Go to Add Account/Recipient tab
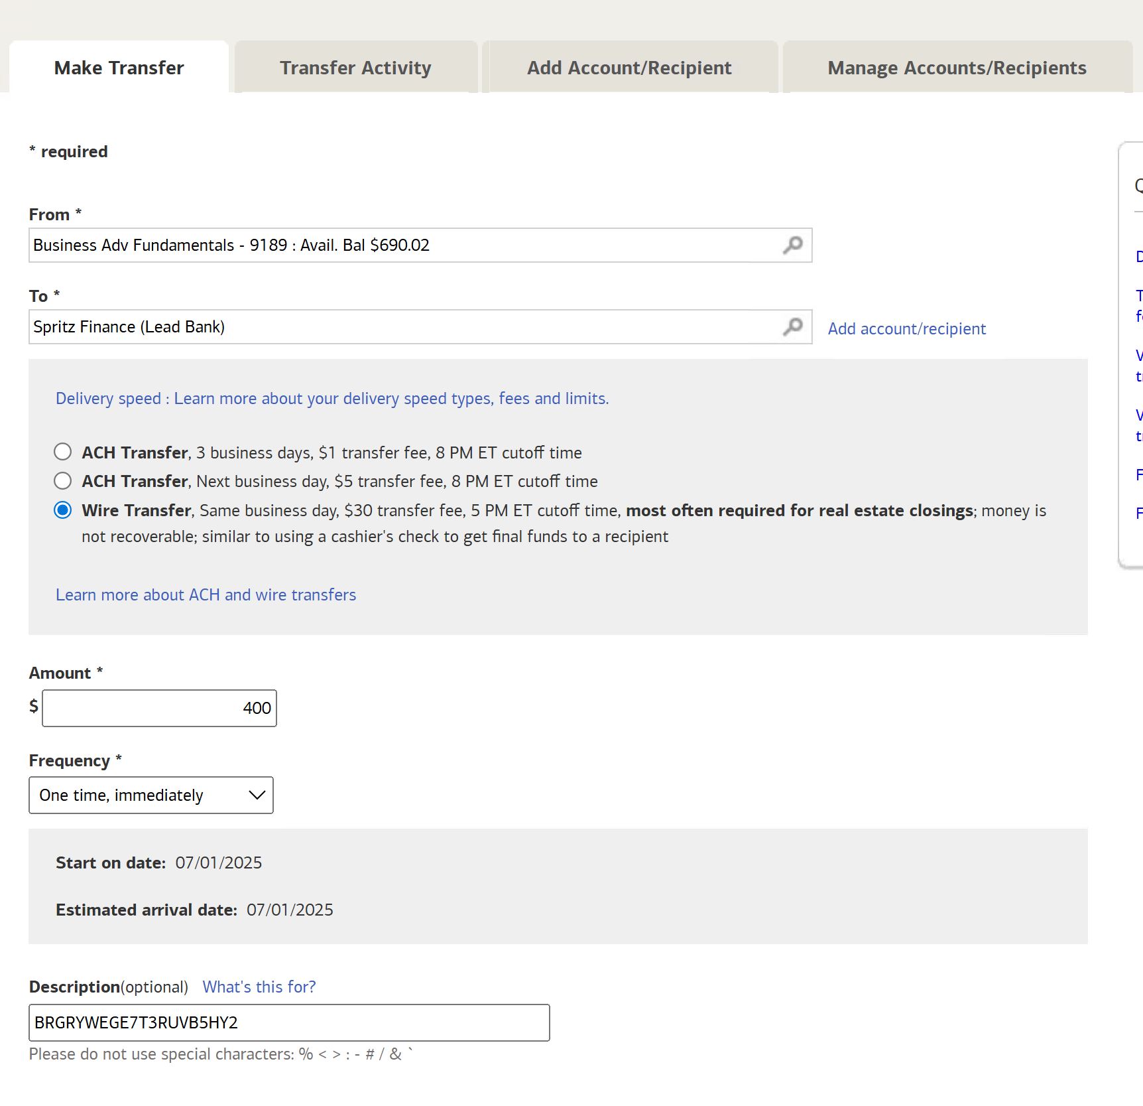The height and width of the screenshot is (1106, 1143). pos(629,68)
